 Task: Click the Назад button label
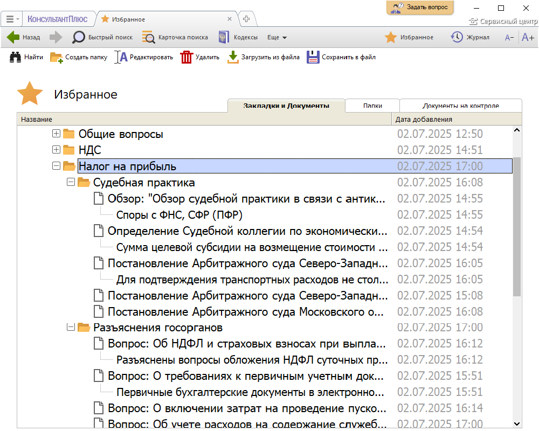point(31,37)
